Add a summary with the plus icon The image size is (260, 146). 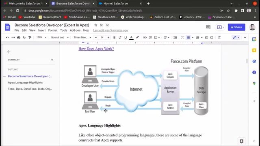[52, 60]
